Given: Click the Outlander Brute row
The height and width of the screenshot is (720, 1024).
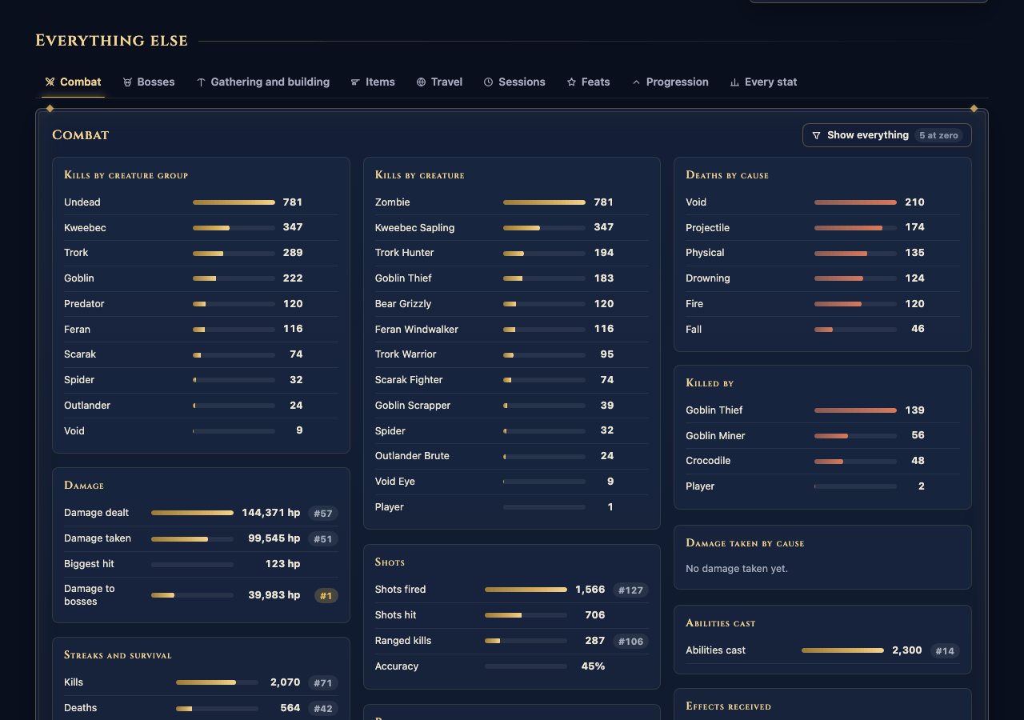Looking at the screenshot, I should pyautogui.click(x=512, y=456).
